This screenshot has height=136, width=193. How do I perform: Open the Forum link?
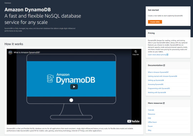pos(150,126)
